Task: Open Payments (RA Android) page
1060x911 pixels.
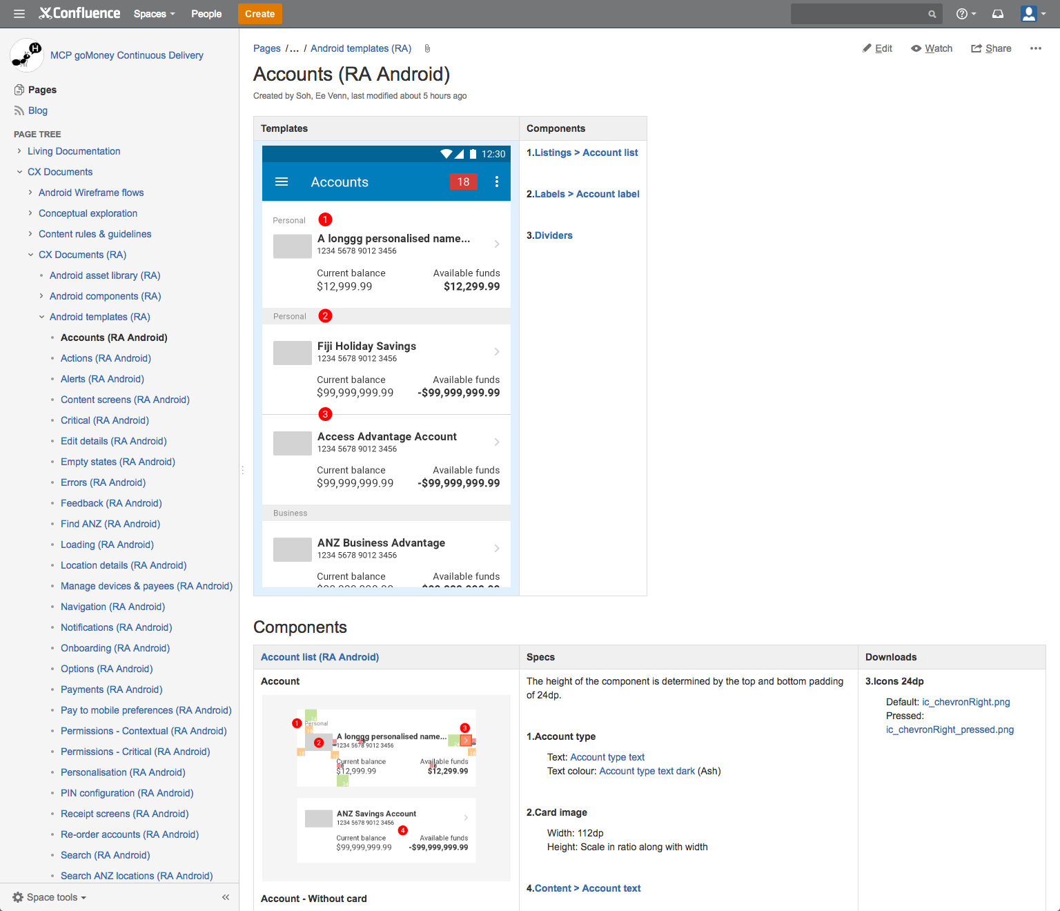Action: pyautogui.click(x=112, y=689)
